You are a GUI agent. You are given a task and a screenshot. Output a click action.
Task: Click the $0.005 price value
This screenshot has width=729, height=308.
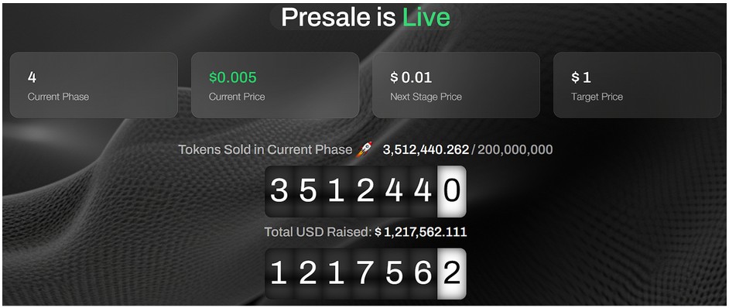click(x=232, y=77)
